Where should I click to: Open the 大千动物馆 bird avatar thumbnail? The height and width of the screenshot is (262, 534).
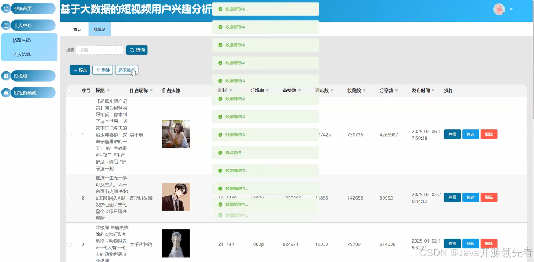pos(176,243)
